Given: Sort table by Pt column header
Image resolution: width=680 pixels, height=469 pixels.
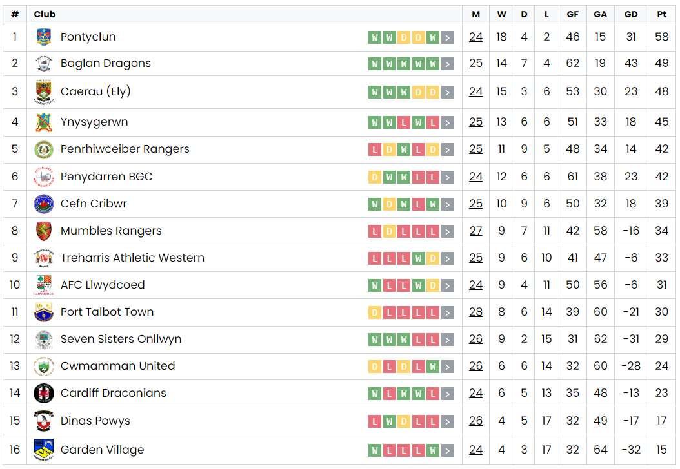Looking at the screenshot, I should (661, 14).
